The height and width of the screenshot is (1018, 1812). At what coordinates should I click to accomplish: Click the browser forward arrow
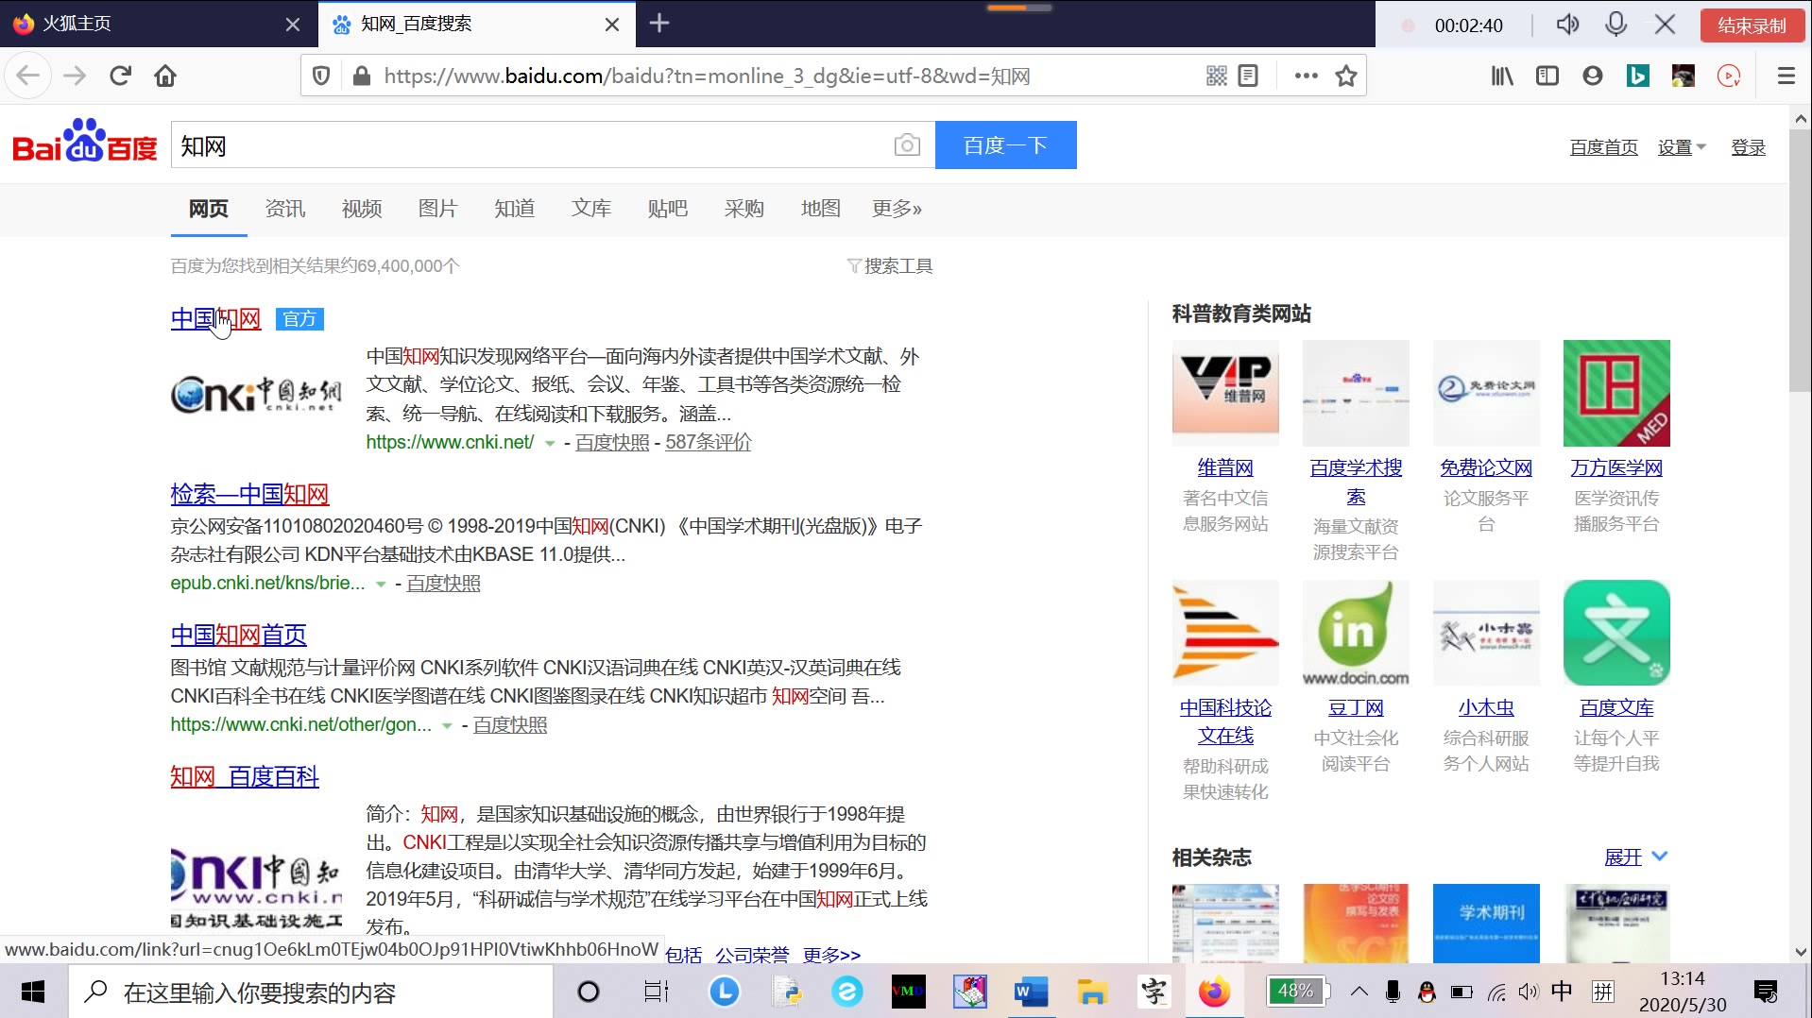pyautogui.click(x=75, y=76)
